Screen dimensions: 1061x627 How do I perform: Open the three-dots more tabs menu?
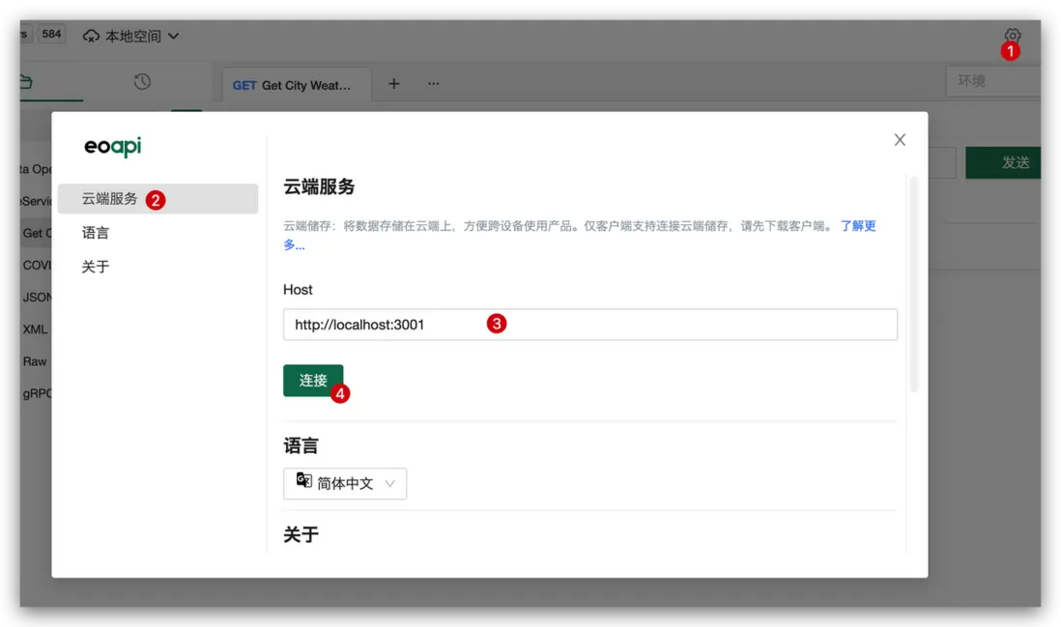coord(434,84)
